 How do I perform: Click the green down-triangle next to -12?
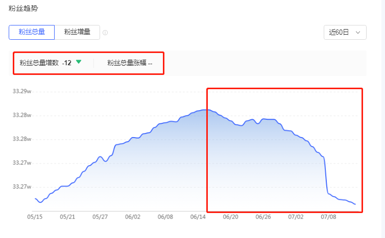pyautogui.click(x=79, y=62)
